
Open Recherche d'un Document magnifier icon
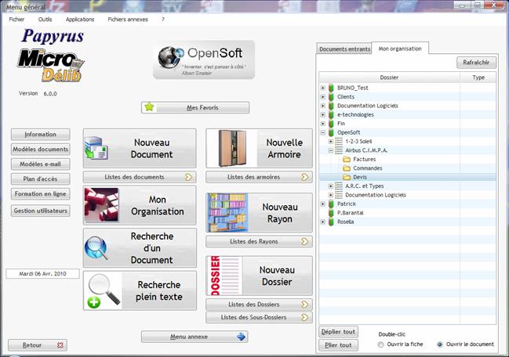pos(101,248)
